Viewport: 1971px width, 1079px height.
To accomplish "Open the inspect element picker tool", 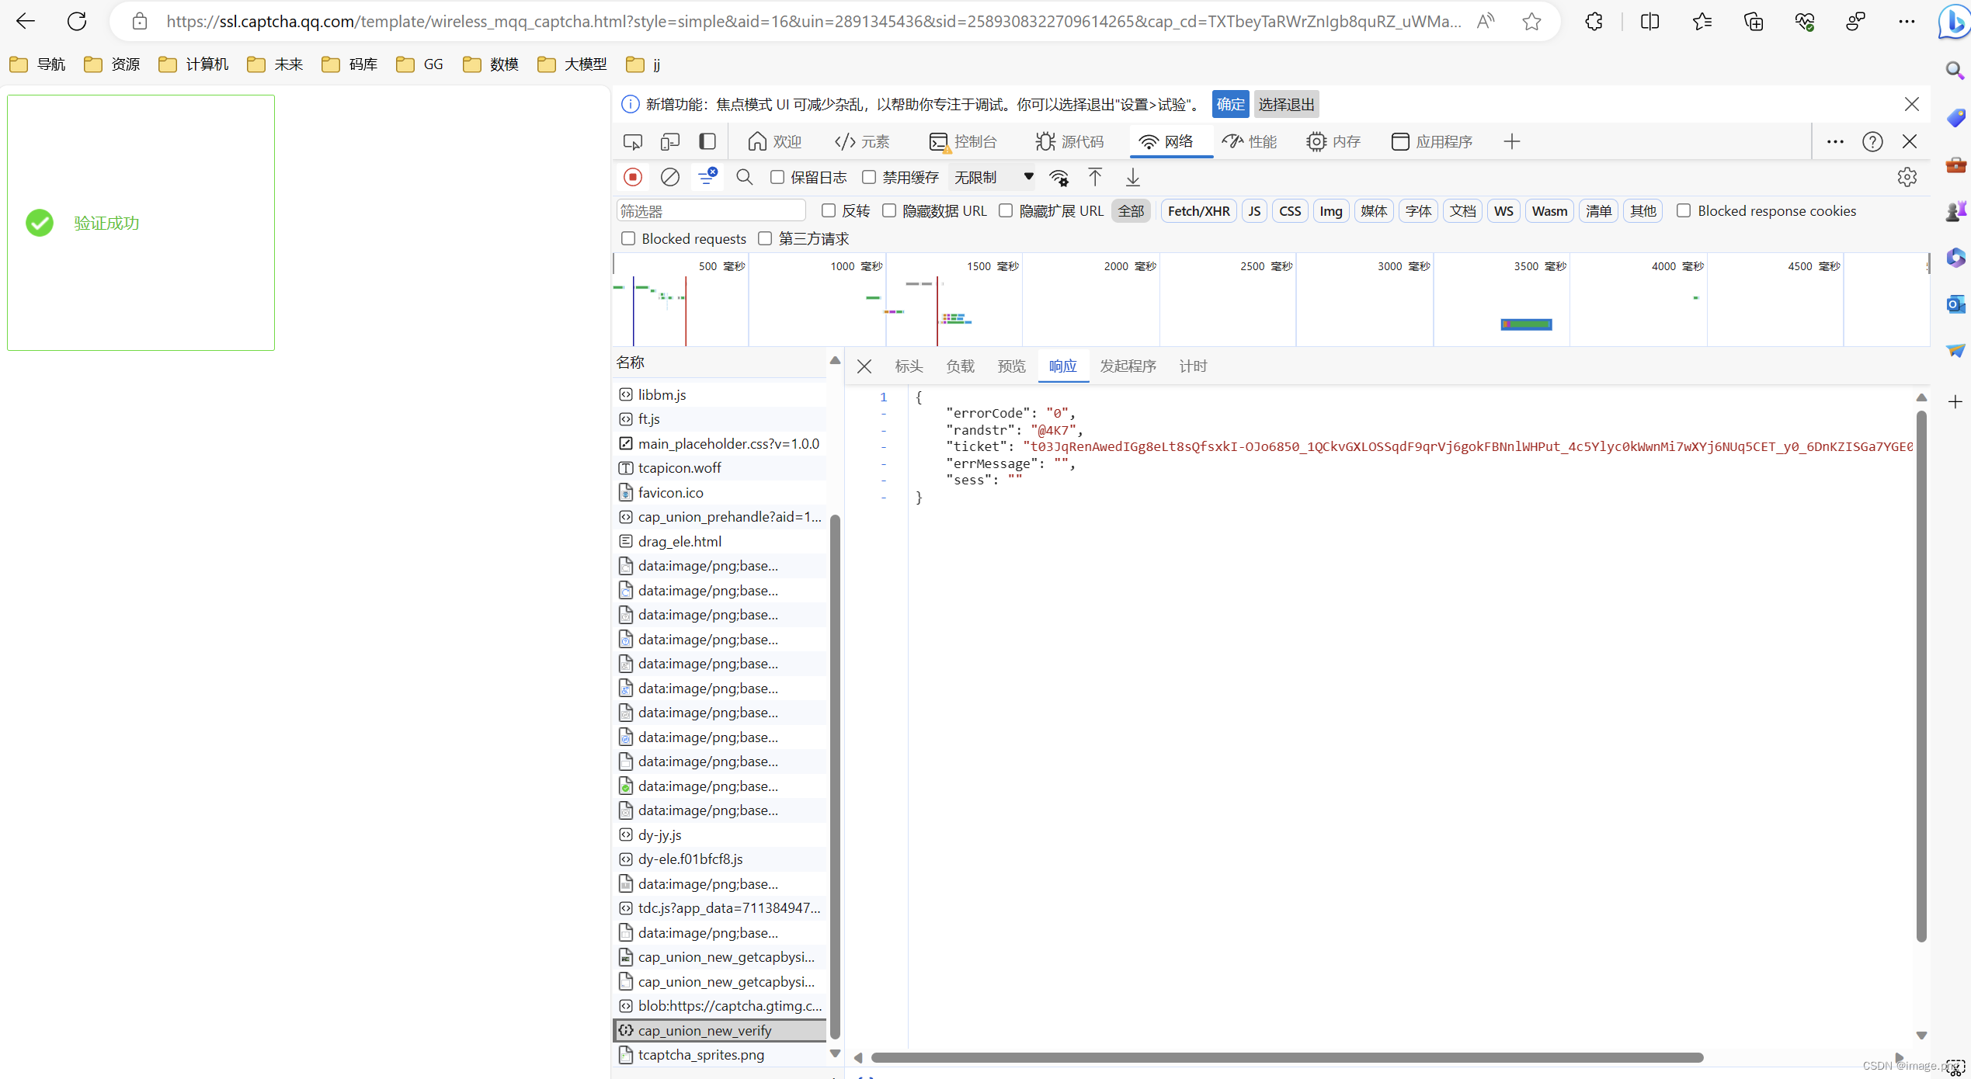I will [633, 142].
